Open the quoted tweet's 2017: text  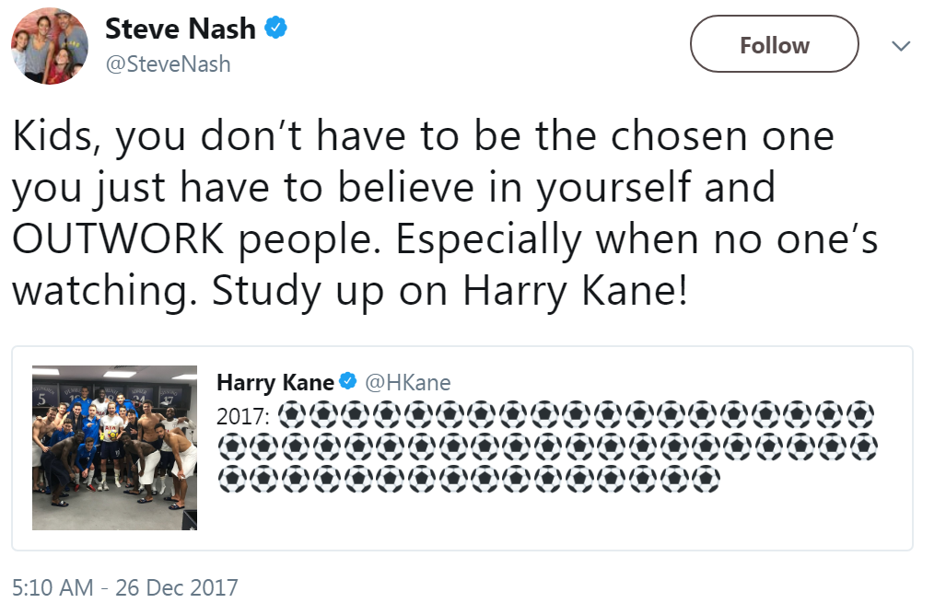pyautogui.click(x=242, y=416)
